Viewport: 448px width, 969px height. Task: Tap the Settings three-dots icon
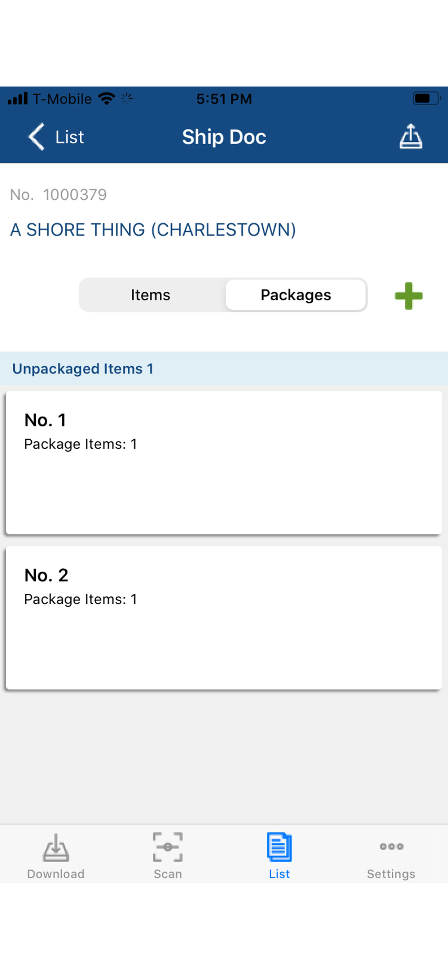pos(391,846)
